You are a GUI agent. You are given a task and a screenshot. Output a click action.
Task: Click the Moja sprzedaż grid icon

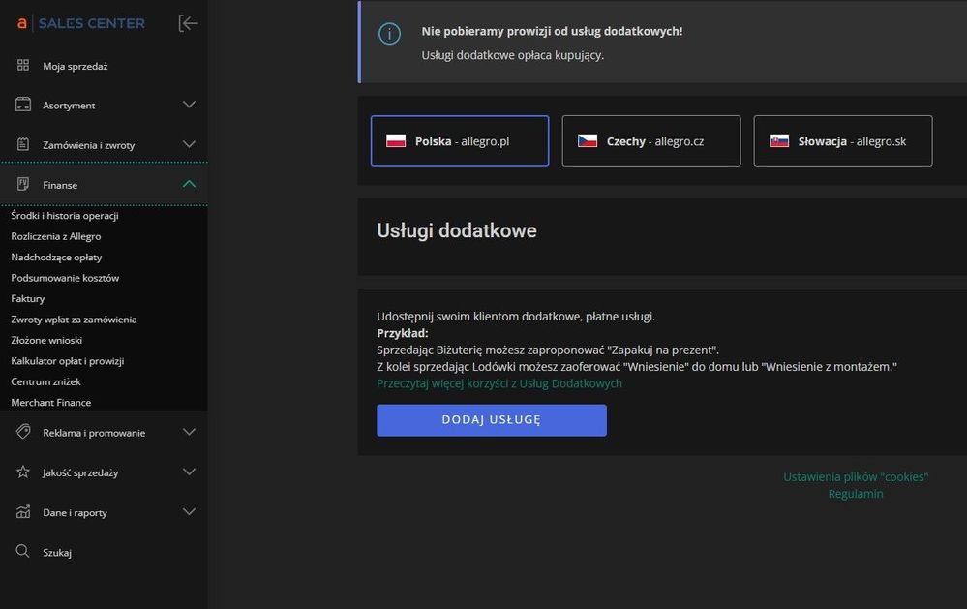click(x=23, y=66)
